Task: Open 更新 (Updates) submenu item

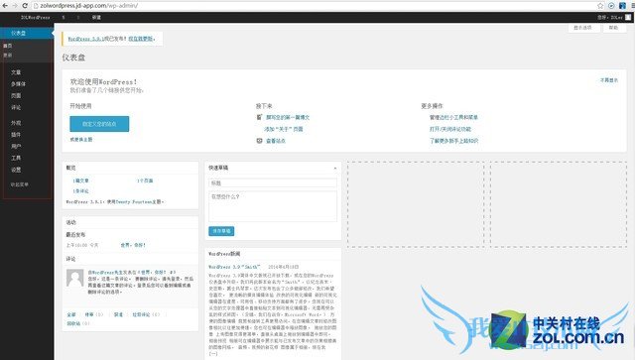Action: [x=7, y=56]
